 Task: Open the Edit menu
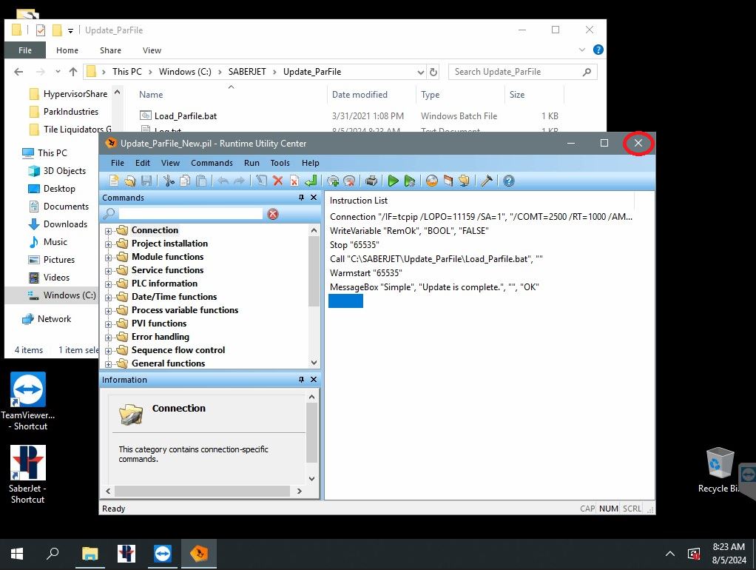point(142,163)
